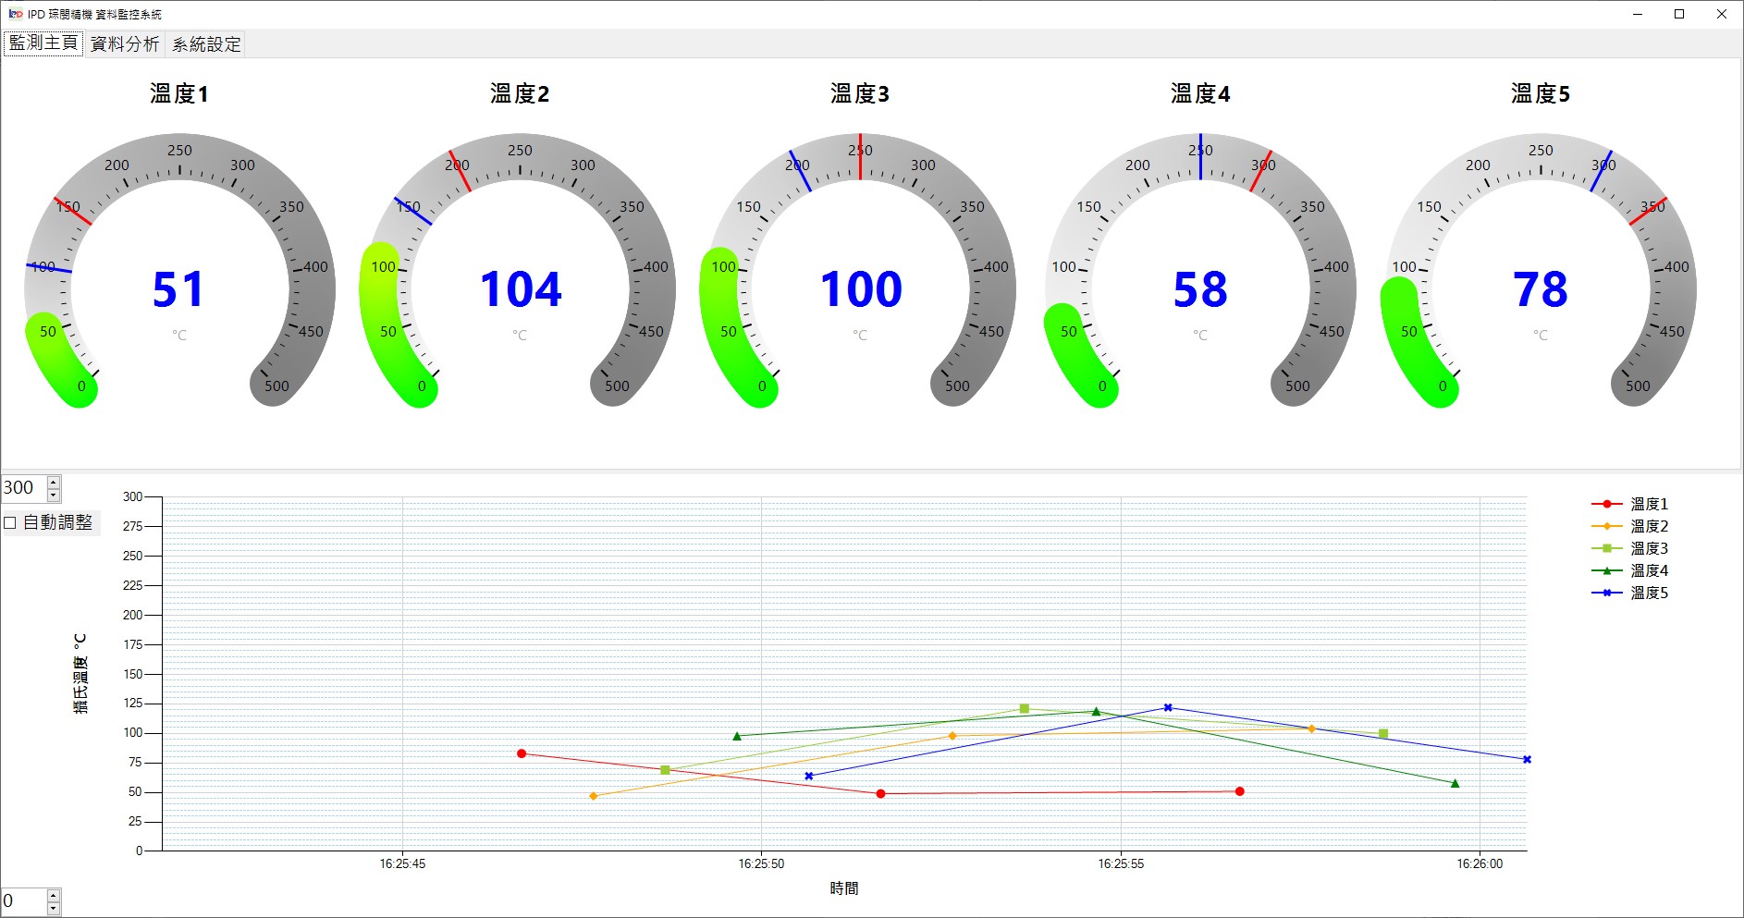Click the orange diamond 溫度2 legend marker
The height and width of the screenshot is (918, 1744).
1607,526
